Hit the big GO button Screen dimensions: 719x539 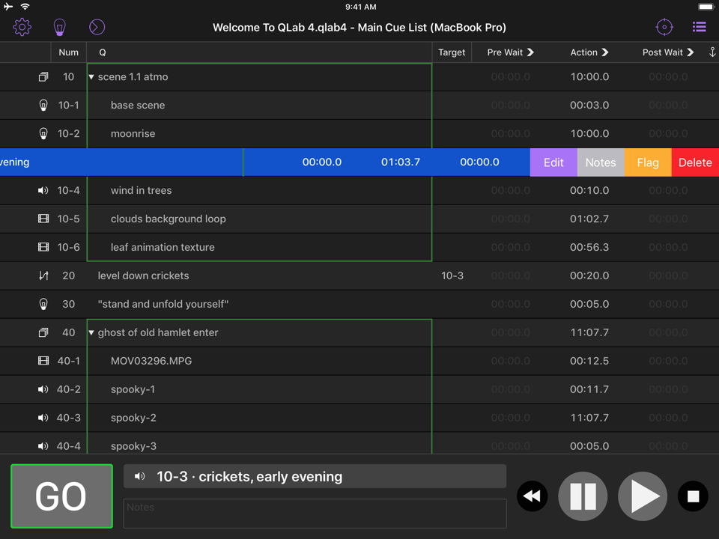point(61,496)
